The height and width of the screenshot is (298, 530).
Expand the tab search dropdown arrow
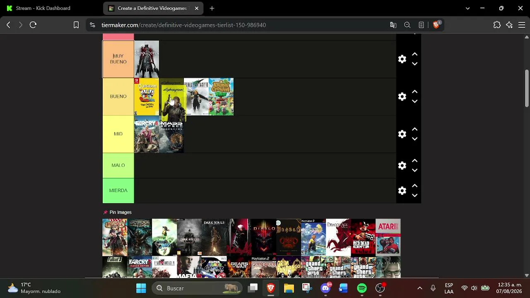(467, 8)
